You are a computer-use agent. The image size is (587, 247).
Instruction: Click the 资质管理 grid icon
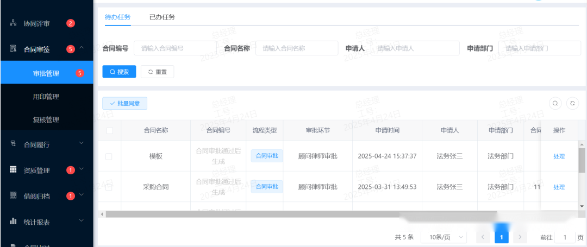[x=13, y=170]
